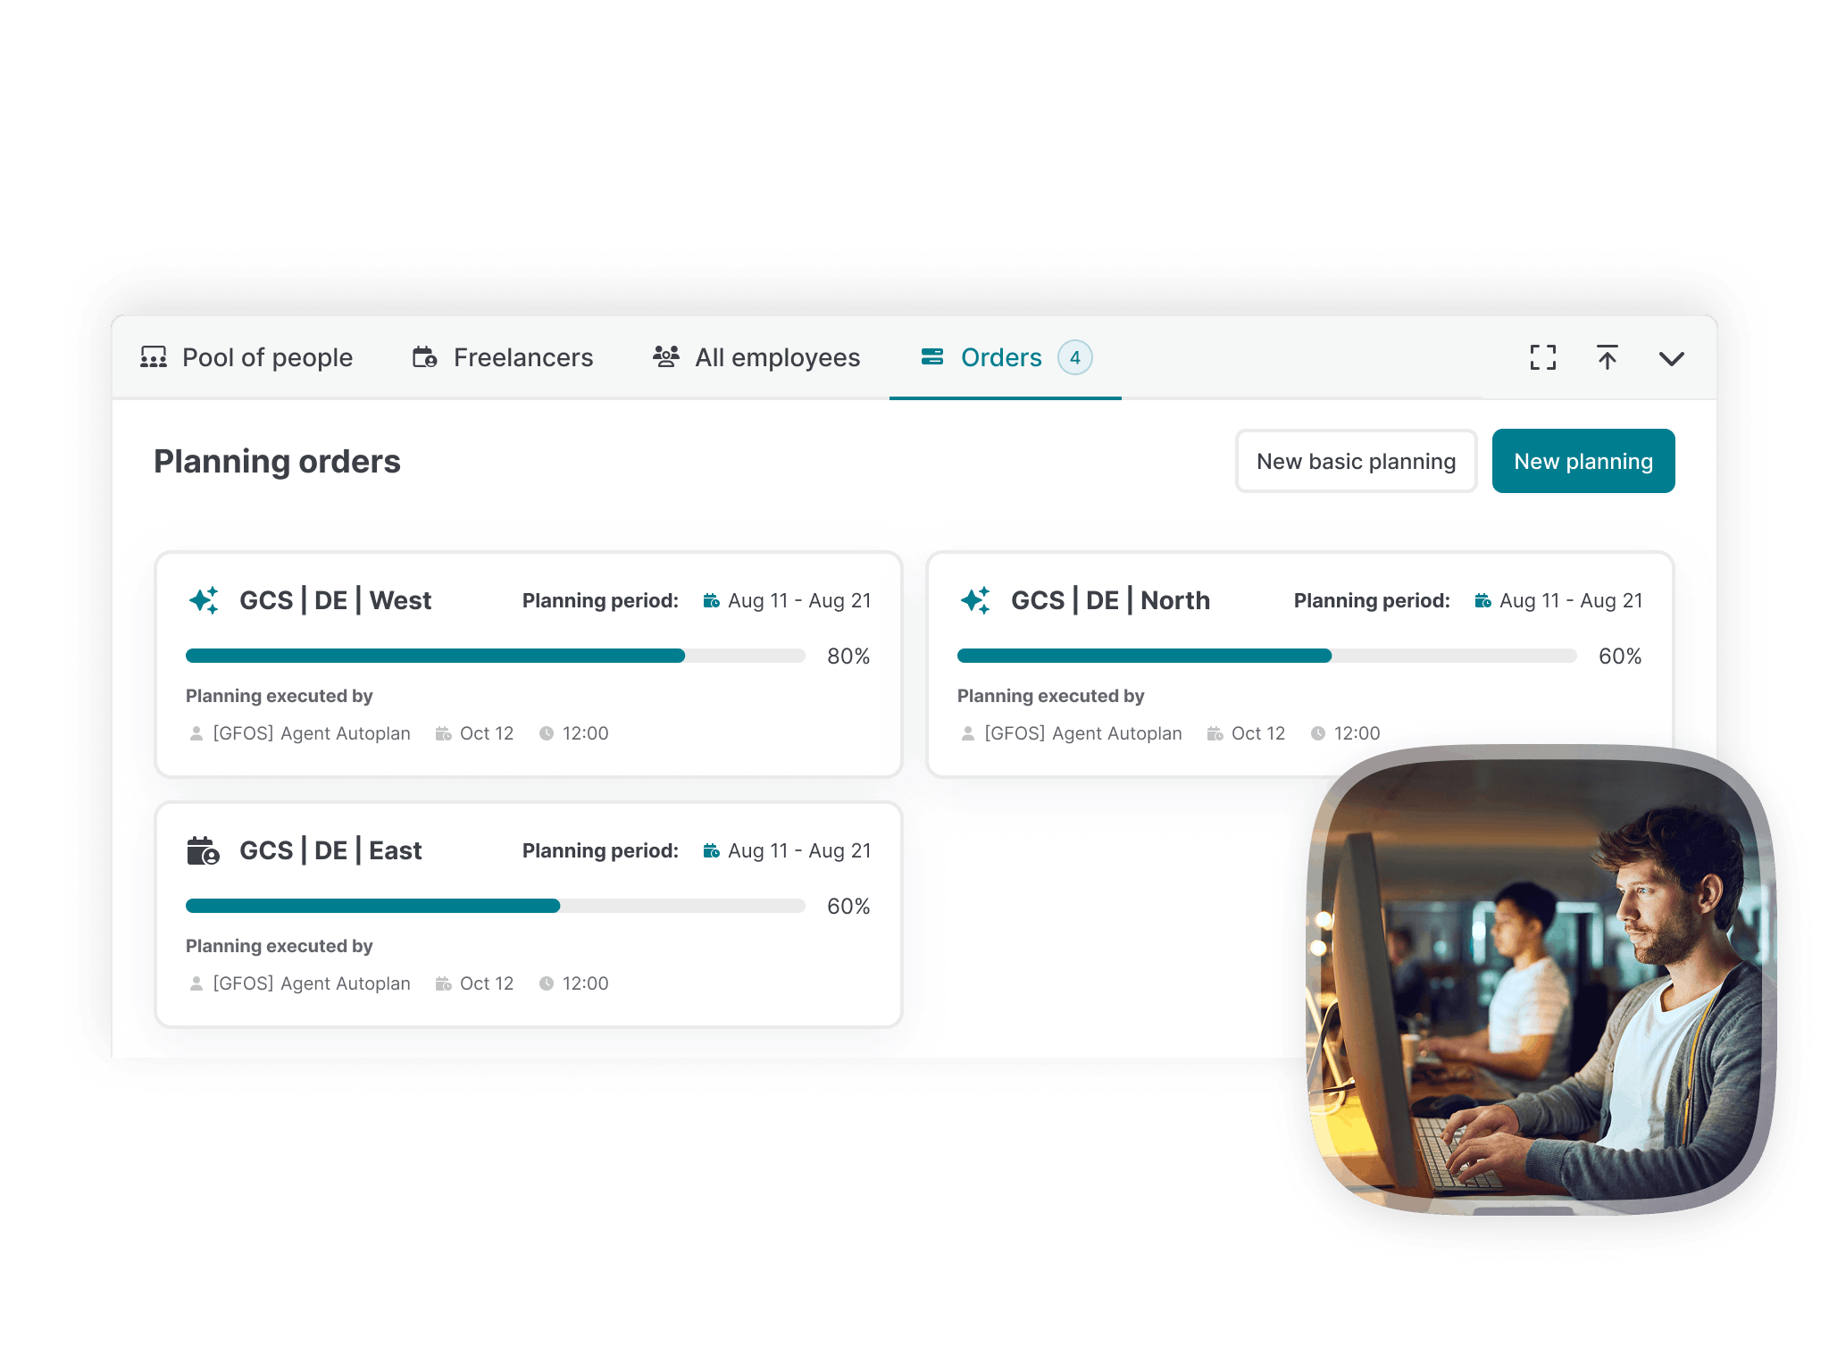
Task: Select the All employees group icon
Action: click(x=666, y=356)
